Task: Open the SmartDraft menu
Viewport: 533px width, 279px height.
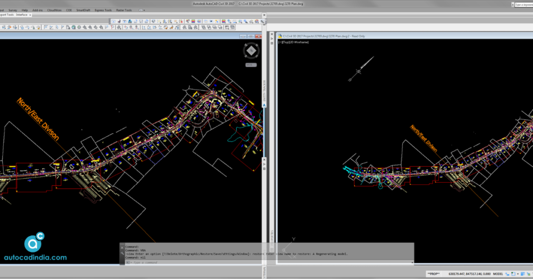Action: [x=83, y=10]
